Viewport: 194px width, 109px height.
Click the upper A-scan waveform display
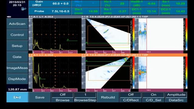pyautogui.click(x=55, y=34)
